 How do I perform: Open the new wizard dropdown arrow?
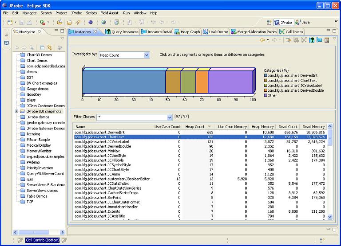[16, 22]
